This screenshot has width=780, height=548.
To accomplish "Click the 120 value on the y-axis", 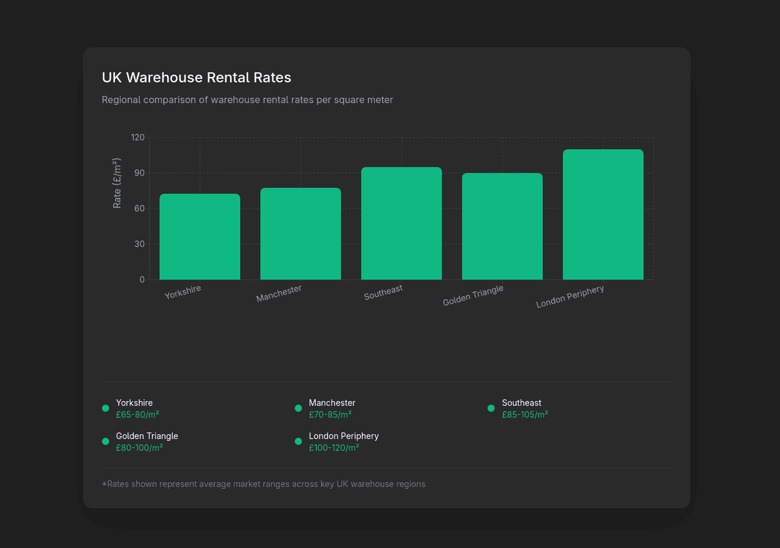I will pos(138,137).
